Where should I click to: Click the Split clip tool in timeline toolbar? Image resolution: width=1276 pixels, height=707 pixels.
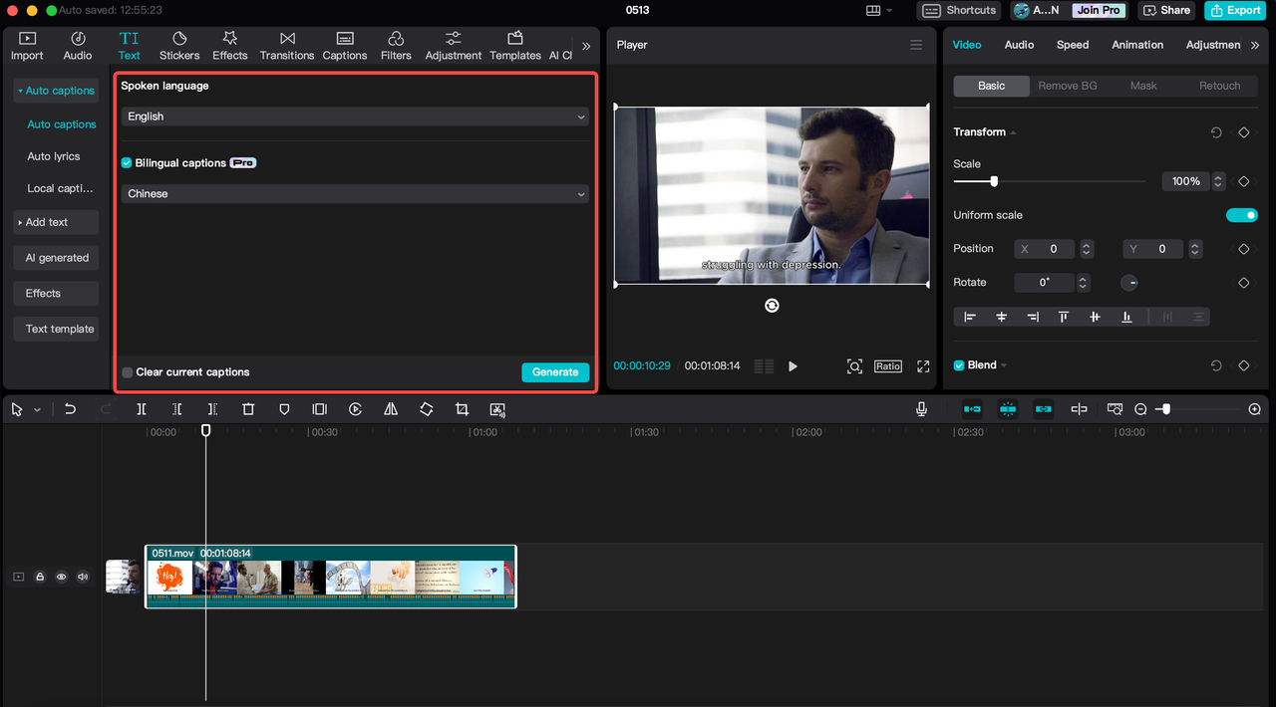(x=142, y=409)
